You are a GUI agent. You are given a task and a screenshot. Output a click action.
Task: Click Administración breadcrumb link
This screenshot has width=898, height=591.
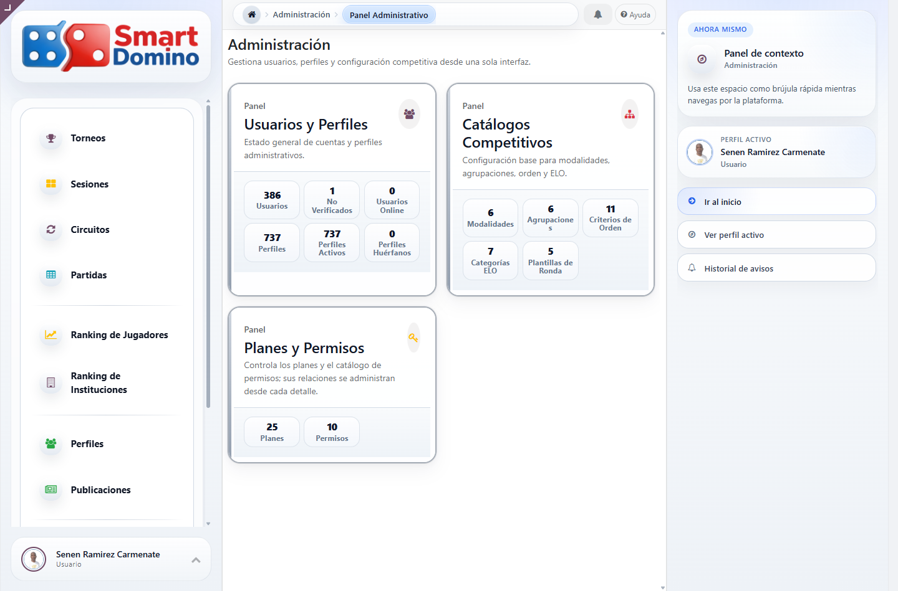point(301,14)
